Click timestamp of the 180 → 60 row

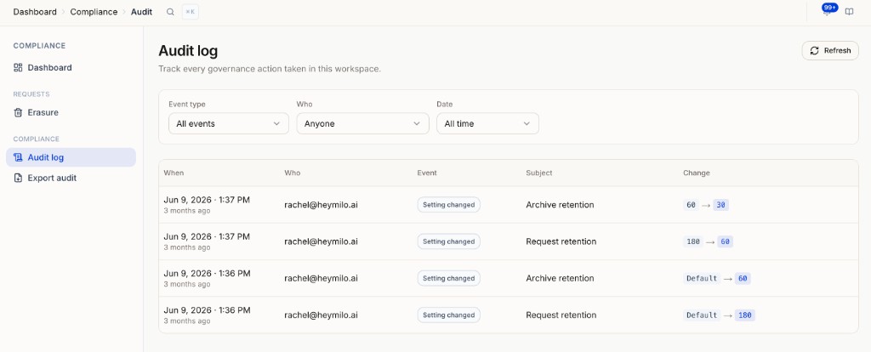pyautogui.click(x=207, y=236)
